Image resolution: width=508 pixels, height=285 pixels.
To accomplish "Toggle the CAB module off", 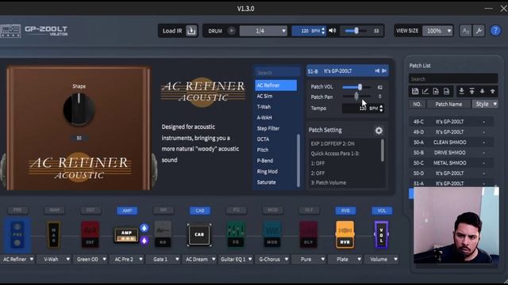I will 200,211.
